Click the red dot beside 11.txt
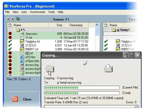Image resolution: width=143 pixels, height=109 pixels. click(10, 37)
